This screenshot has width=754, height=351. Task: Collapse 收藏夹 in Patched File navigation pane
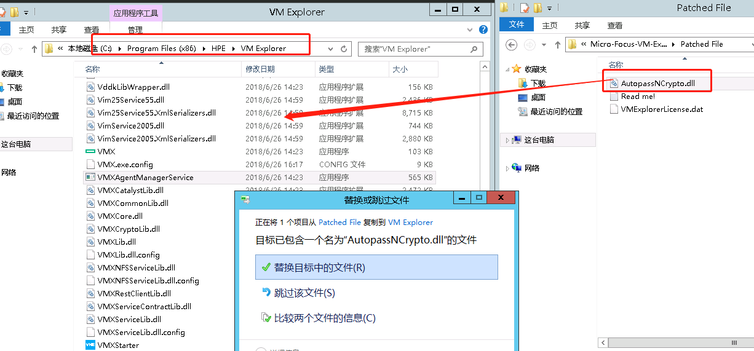[507, 69]
